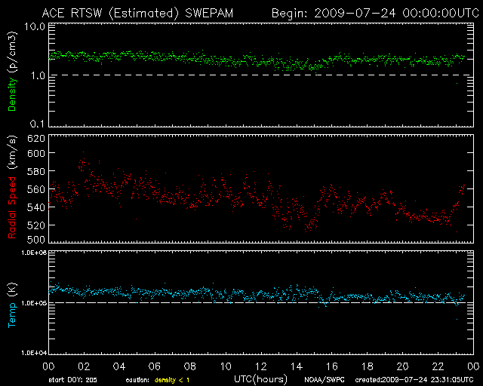Click the "1.0" density tick label
The height and width of the screenshot is (386, 483).
tap(38, 75)
